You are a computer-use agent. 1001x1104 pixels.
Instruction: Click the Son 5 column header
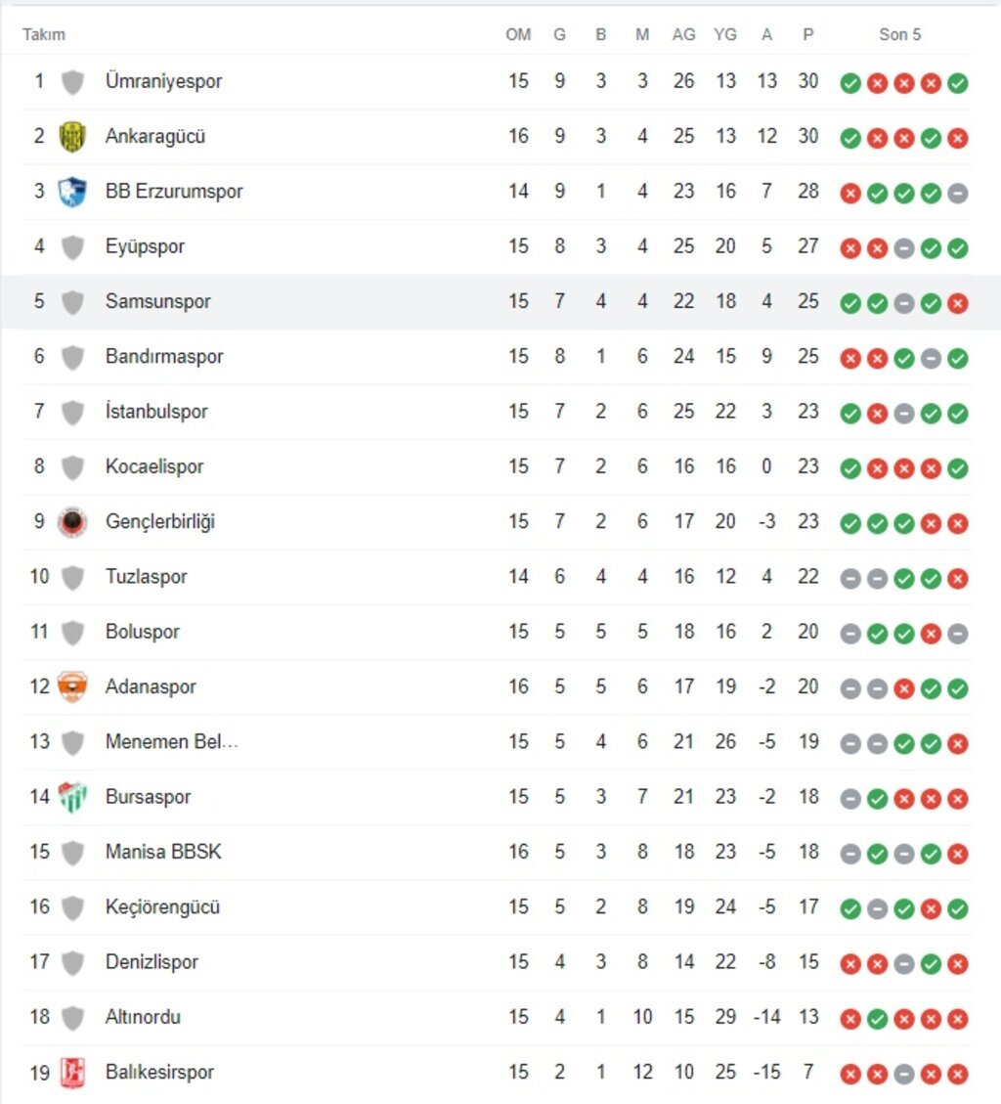pyautogui.click(x=899, y=35)
